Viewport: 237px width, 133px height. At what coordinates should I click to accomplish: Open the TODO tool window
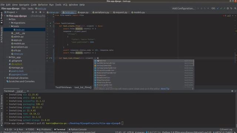[x=30, y=129]
